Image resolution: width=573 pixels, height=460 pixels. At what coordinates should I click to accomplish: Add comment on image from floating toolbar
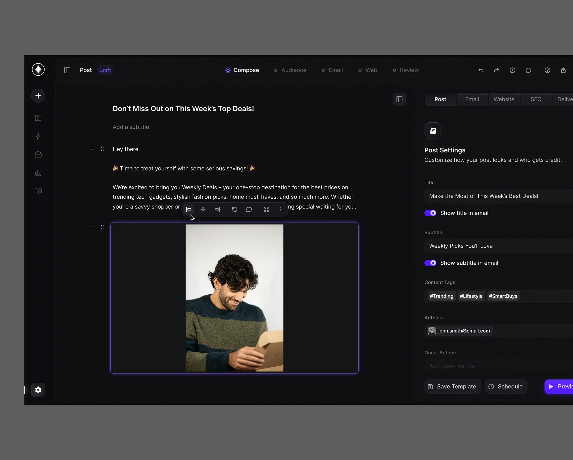[249, 209]
